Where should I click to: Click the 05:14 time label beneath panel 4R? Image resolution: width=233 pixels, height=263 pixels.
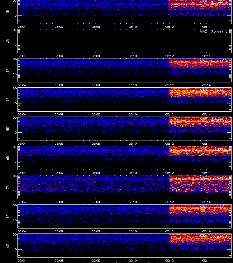point(206,114)
